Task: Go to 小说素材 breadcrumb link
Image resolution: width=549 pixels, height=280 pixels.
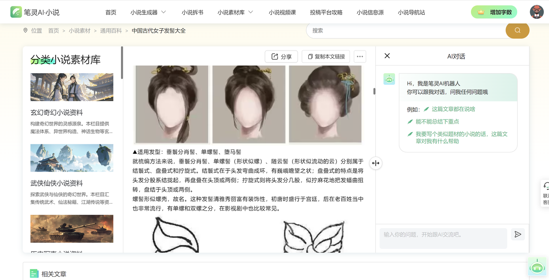Action: click(79, 31)
